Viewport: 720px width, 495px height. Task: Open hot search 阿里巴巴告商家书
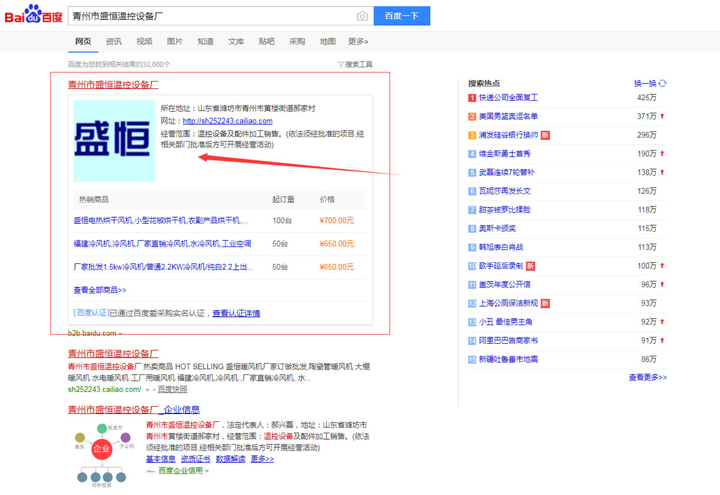point(508,340)
